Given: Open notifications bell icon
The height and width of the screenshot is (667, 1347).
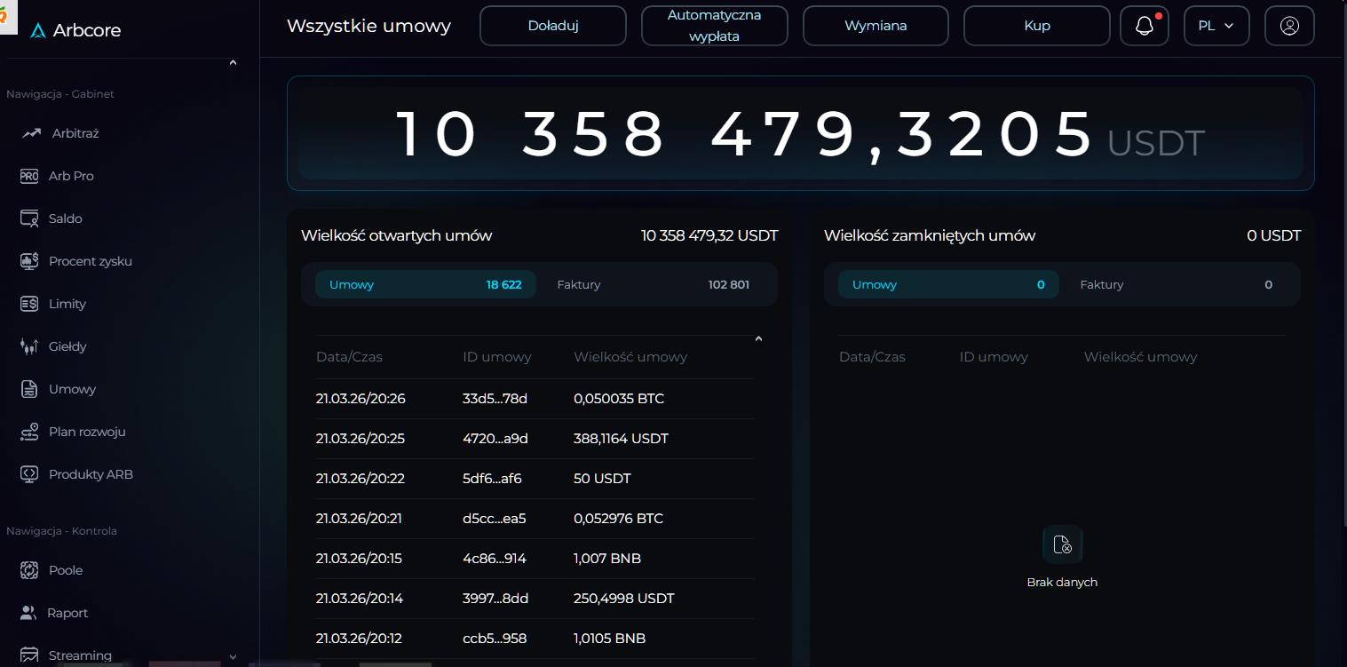Looking at the screenshot, I should click(x=1145, y=26).
